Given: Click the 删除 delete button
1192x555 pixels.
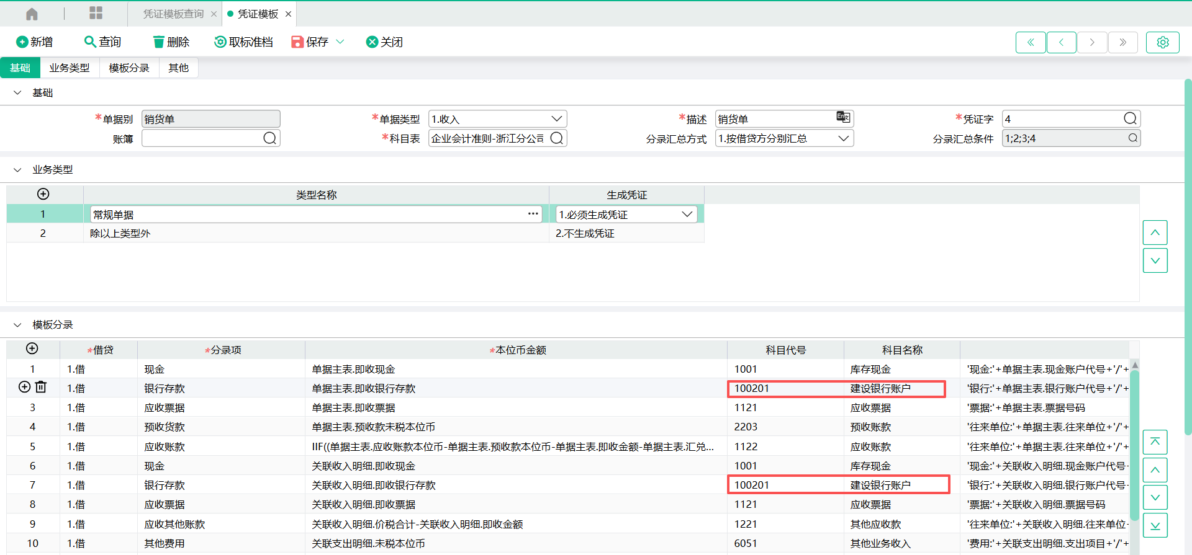Looking at the screenshot, I should pyautogui.click(x=171, y=42).
